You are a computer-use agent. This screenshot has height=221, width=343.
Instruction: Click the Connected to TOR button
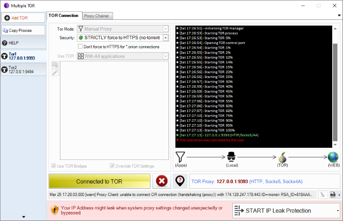coord(99,181)
